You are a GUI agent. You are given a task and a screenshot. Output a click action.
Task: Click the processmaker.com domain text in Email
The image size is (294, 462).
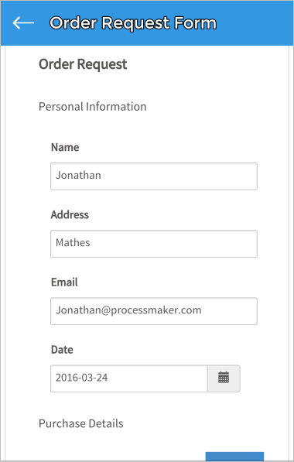(x=156, y=310)
